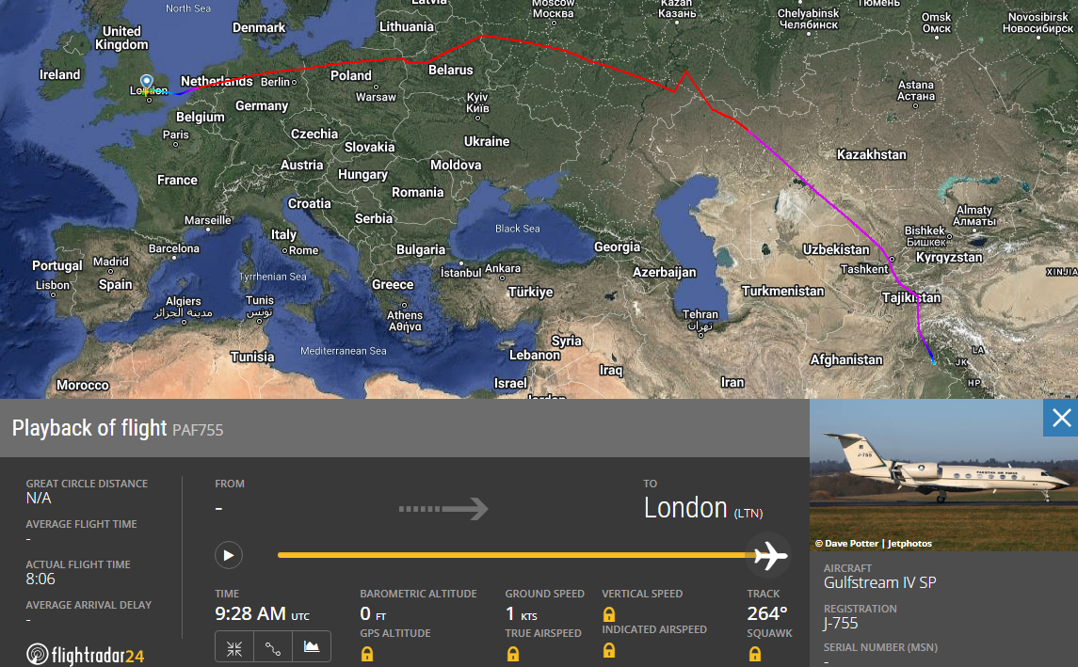Viewport: 1078px width, 667px height.
Task: Click the Belarus label on the map
Action: coord(450,70)
